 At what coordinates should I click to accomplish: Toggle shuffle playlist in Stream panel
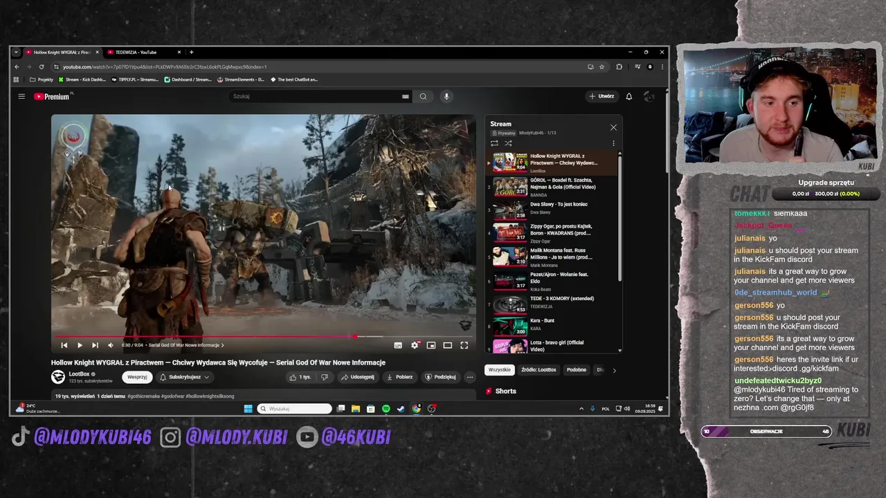click(508, 143)
